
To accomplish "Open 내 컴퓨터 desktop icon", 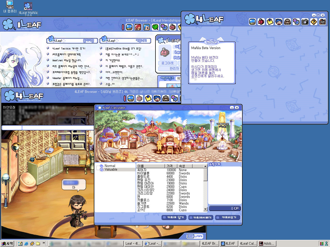I will click(10, 7).
